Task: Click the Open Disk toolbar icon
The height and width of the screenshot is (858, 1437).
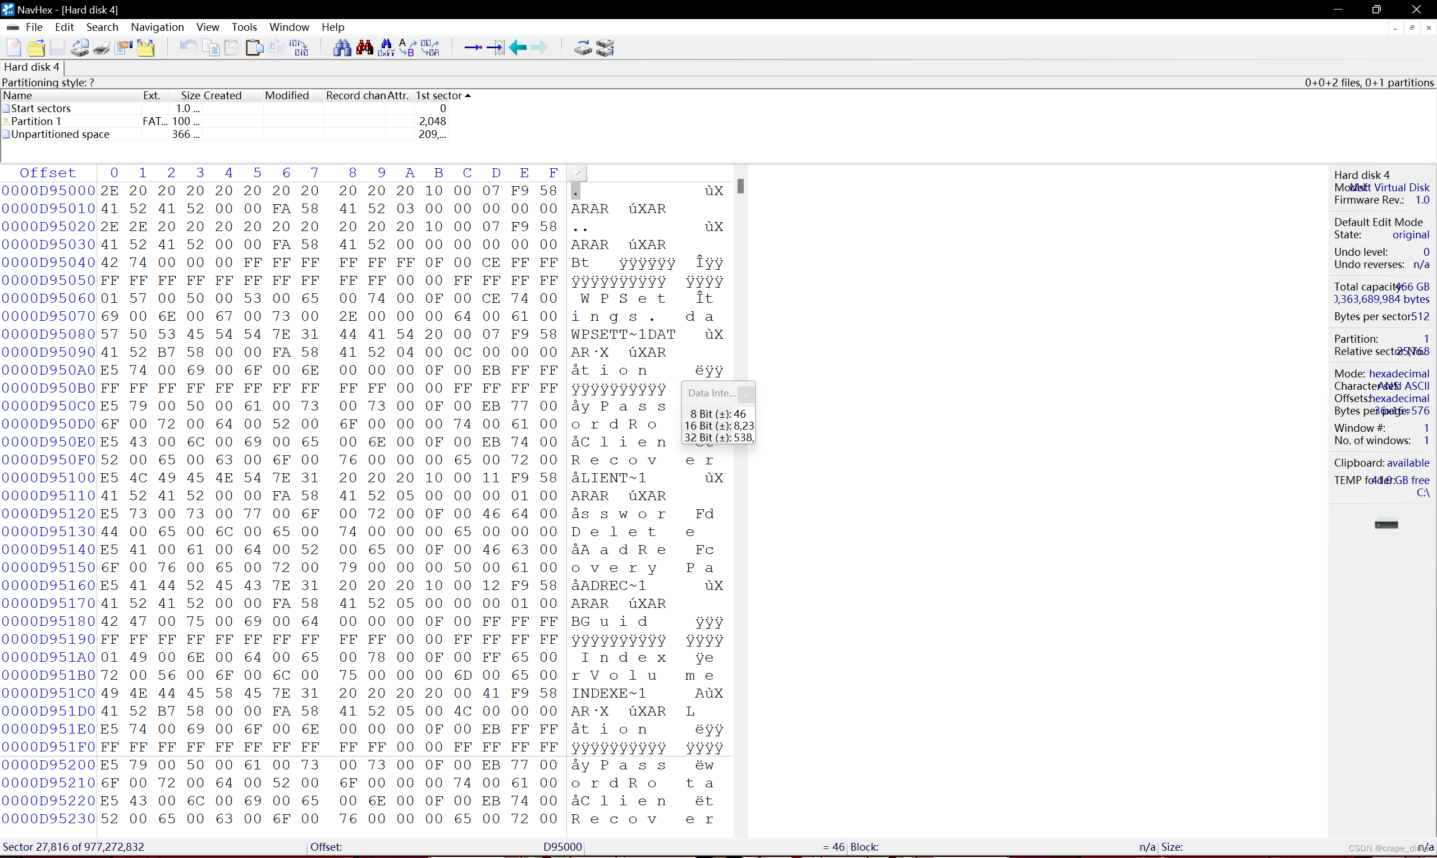Action: 80,48
